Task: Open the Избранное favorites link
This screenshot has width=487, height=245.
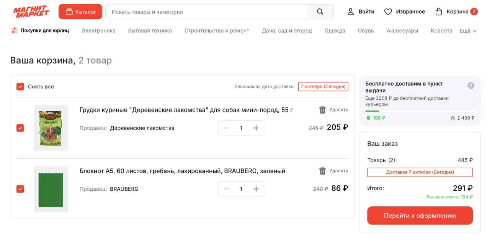Action: 410,12
